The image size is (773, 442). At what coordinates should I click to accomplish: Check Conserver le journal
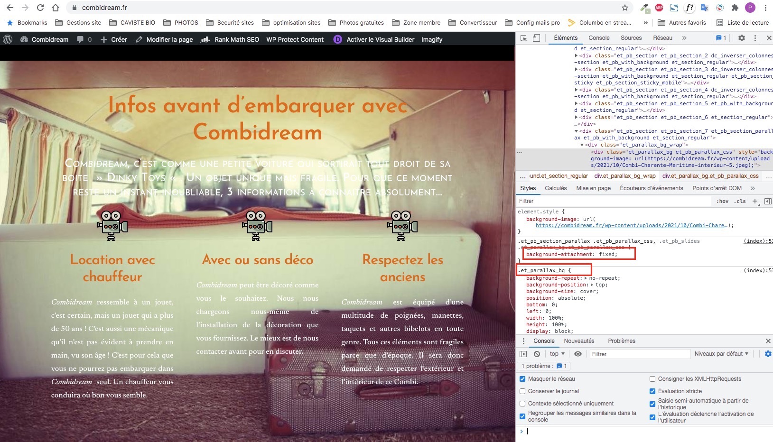click(522, 391)
